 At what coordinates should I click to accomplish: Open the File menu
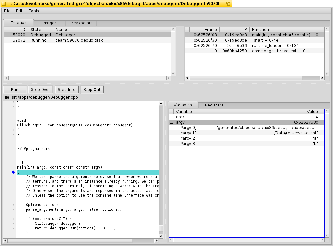point(7,11)
